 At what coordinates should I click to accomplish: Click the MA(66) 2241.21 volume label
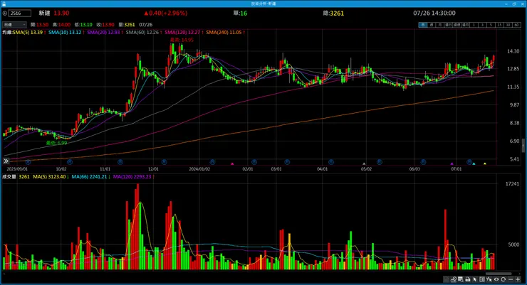tap(90, 177)
